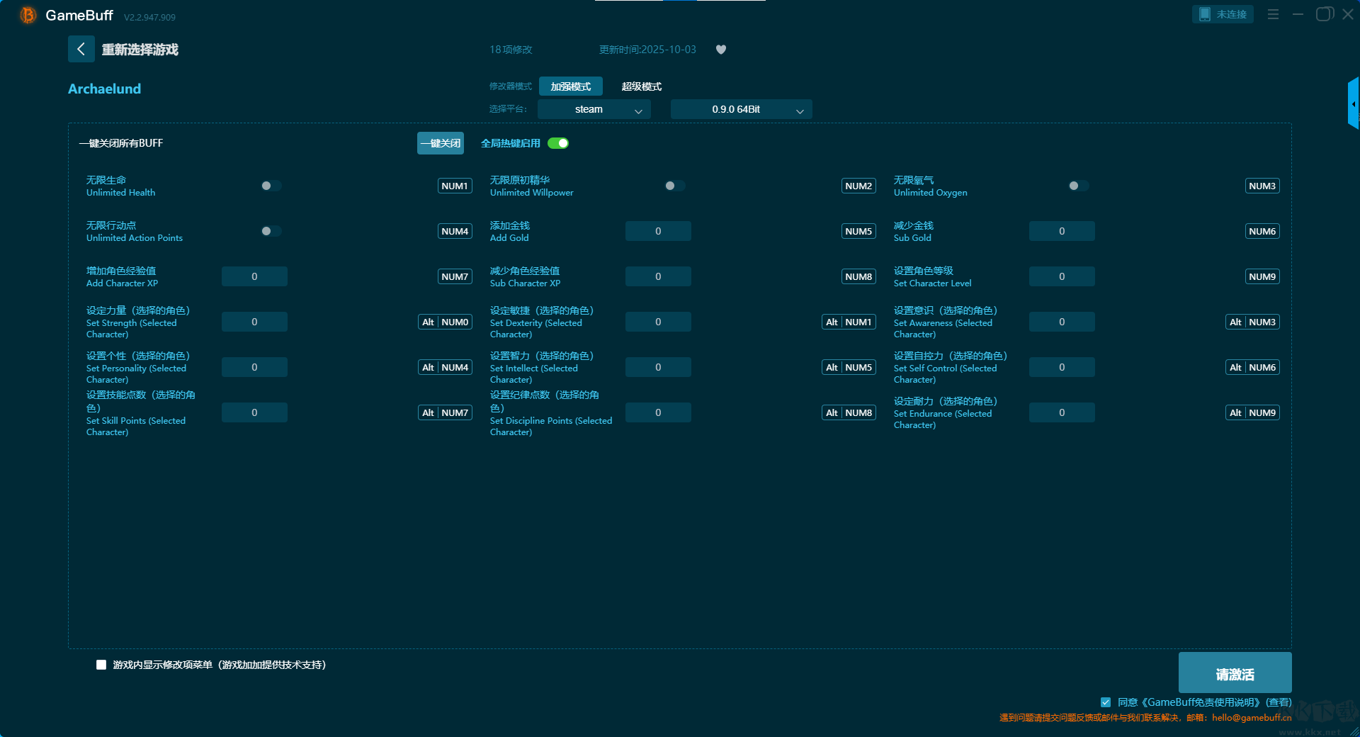Enable Unlimited Health toggle

[271, 186]
